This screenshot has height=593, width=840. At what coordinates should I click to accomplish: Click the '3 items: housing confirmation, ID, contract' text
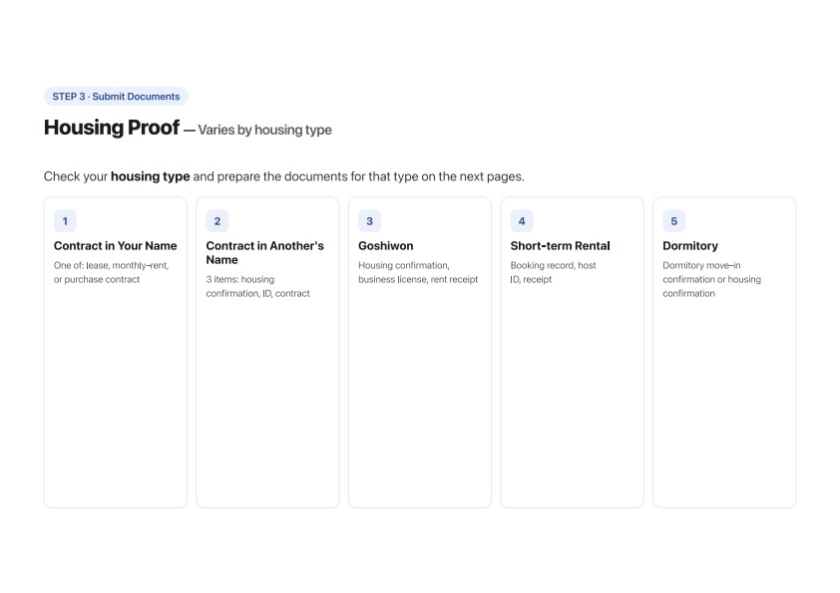pyautogui.click(x=257, y=286)
